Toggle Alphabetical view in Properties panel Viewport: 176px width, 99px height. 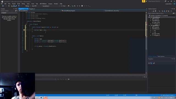click(151, 63)
